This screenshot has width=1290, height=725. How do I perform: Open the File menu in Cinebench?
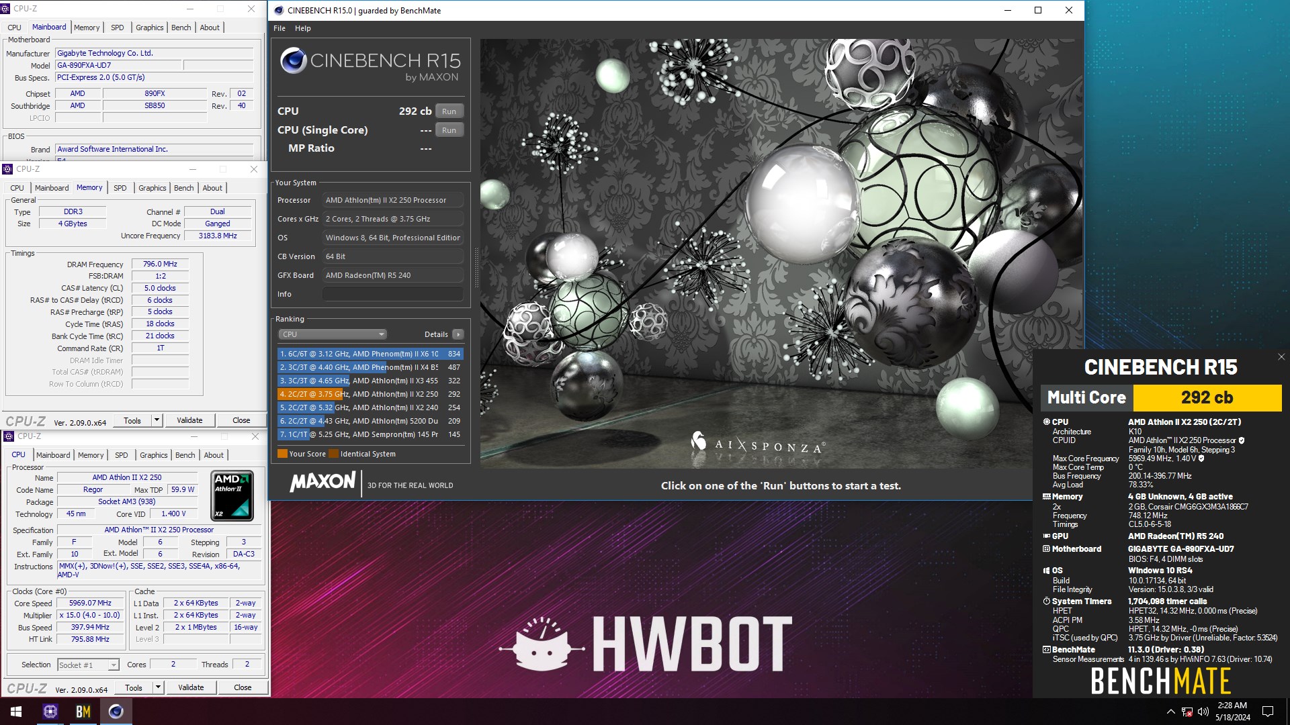coord(279,28)
